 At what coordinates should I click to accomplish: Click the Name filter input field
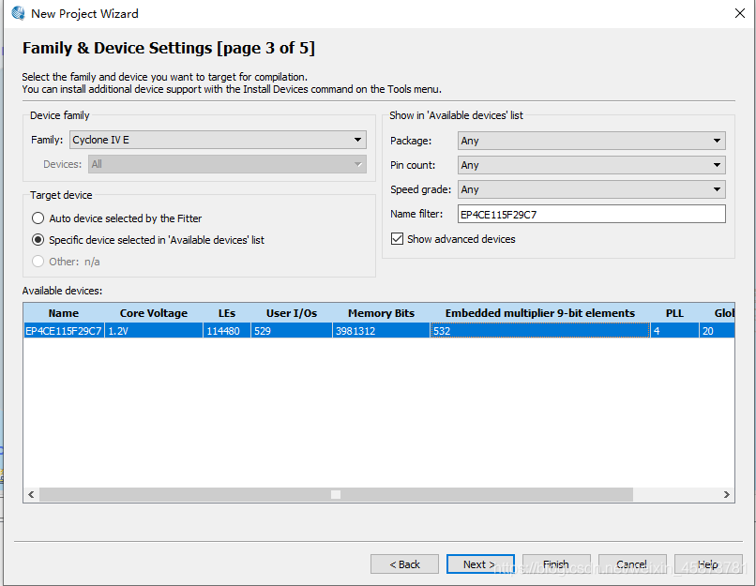pyautogui.click(x=592, y=214)
